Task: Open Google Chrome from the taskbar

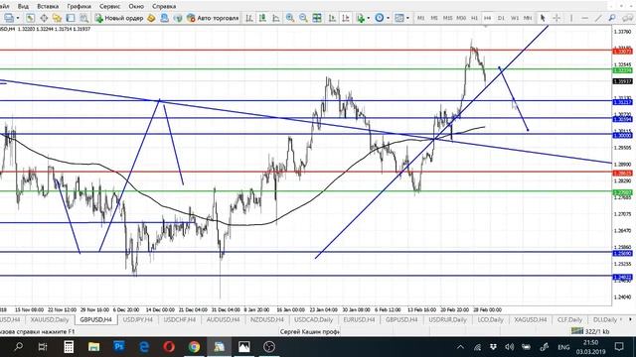Action: click(195, 347)
